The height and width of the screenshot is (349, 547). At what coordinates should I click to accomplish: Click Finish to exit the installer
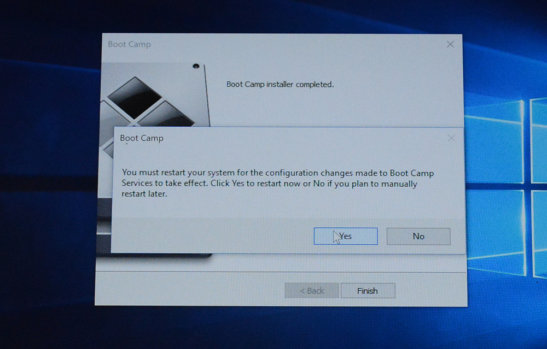[x=368, y=290]
